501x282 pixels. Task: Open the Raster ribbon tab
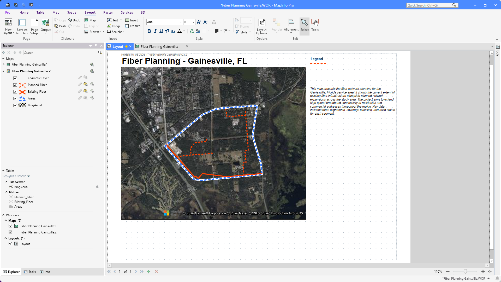[108, 12]
